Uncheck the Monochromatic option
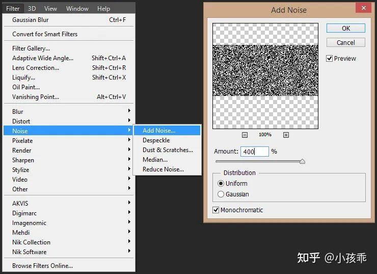 (216, 210)
